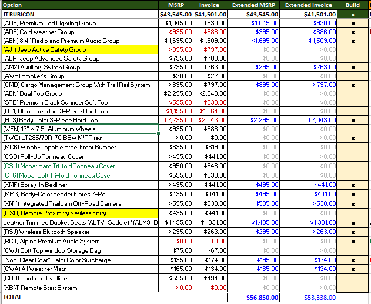Select the empty Build cell for Remote Start System
The height and width of the screenshot is (304, 371).
pos(353,288)
